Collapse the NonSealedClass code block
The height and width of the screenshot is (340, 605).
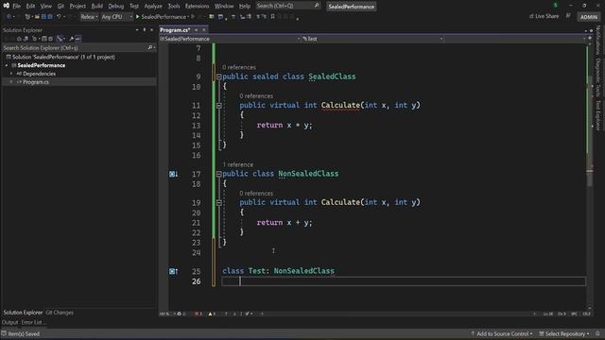point(218,174)
